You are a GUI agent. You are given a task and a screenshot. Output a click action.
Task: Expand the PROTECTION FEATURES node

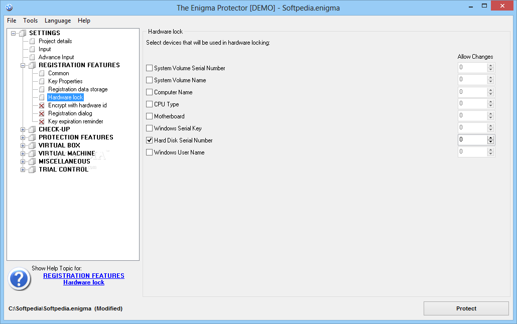[23, 137]
